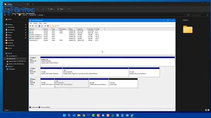Open the Help menu in Disk Management

tap(45, 23)
